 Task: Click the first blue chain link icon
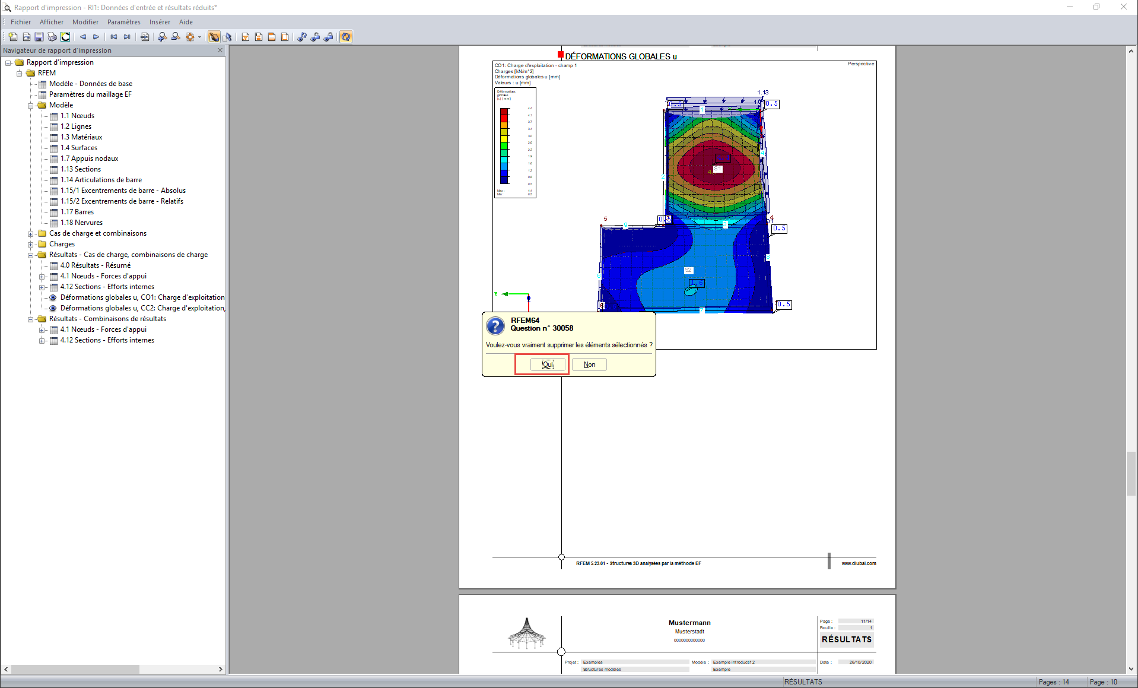coord(302,37)
